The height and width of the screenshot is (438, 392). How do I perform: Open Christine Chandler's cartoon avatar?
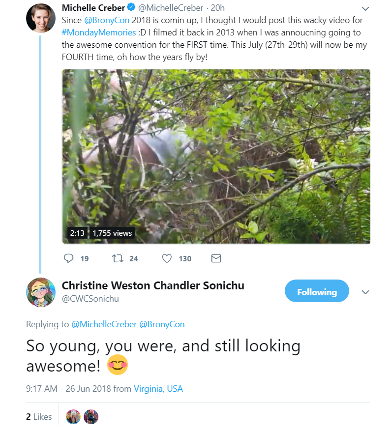click(41, 292)
